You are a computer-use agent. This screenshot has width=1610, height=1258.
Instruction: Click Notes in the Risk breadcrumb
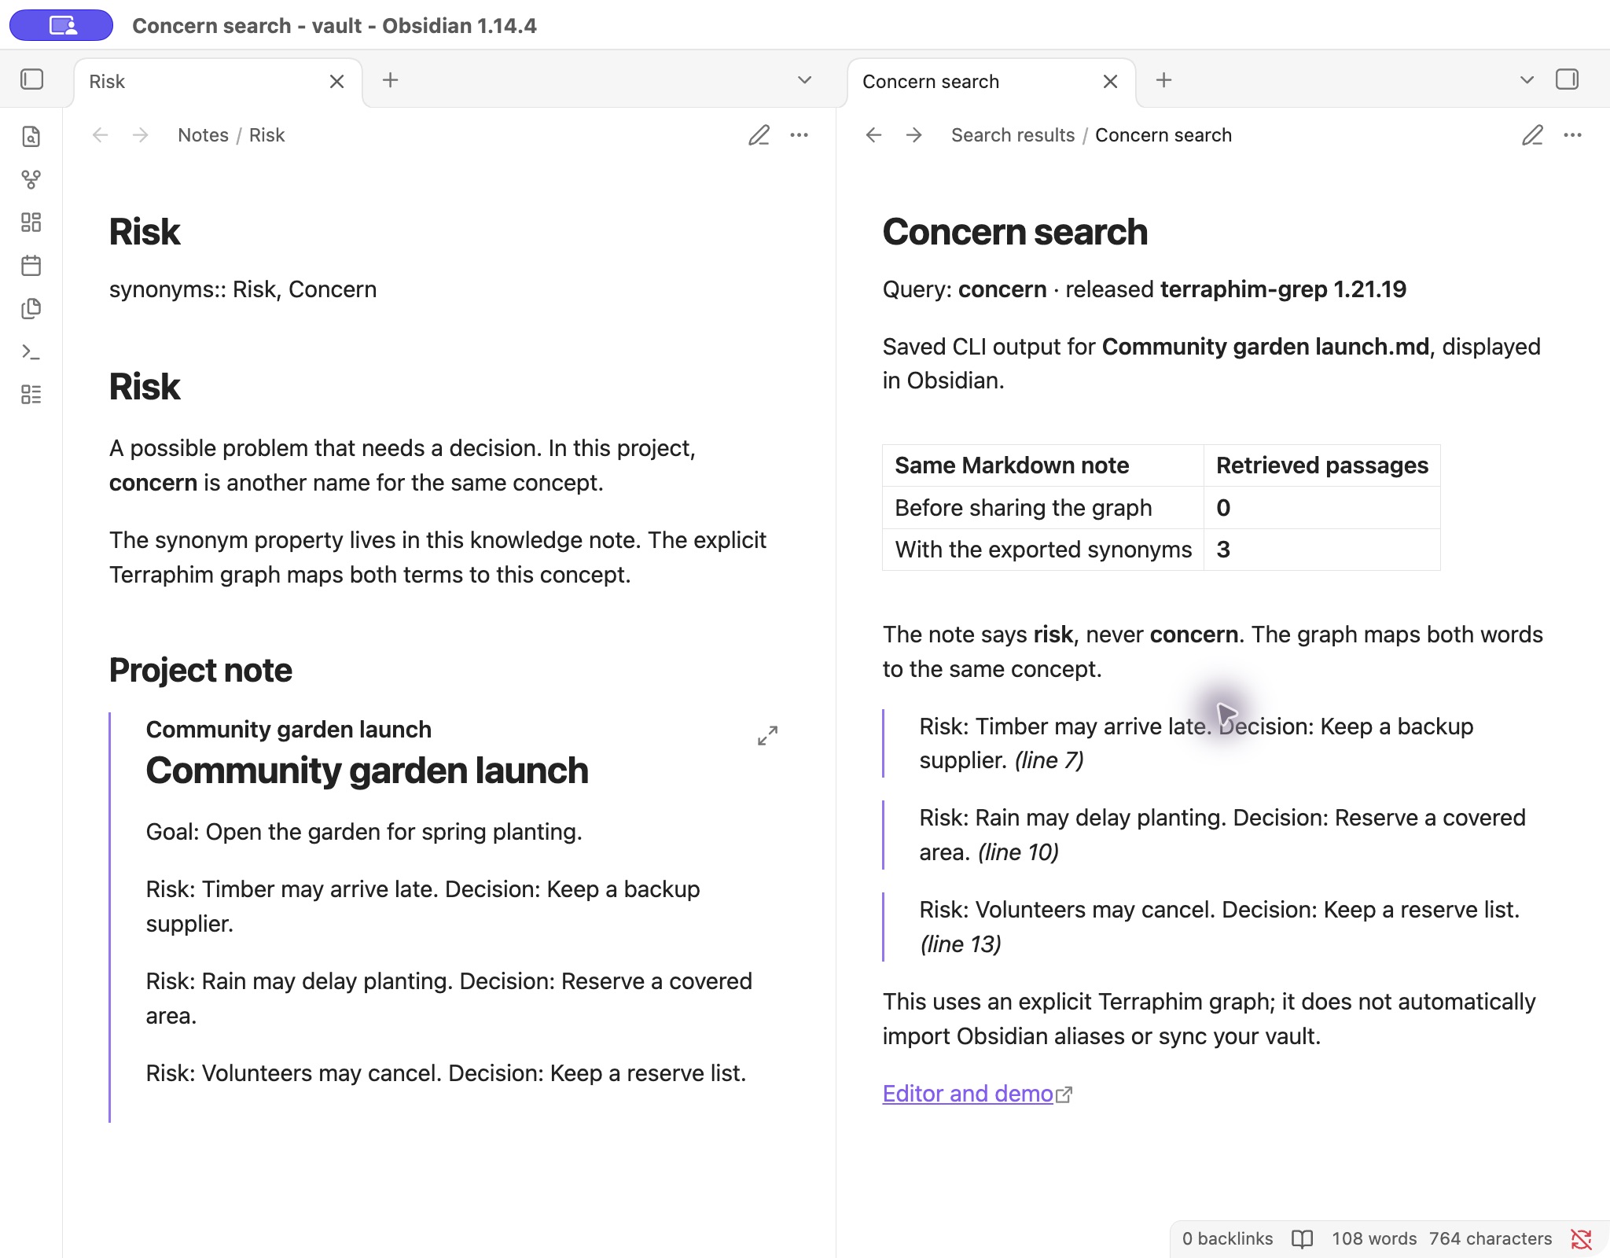point(203,135)
